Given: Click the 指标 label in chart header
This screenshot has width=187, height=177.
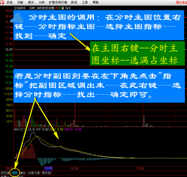Looking at the screenshot, I should [x=68, y=8].
